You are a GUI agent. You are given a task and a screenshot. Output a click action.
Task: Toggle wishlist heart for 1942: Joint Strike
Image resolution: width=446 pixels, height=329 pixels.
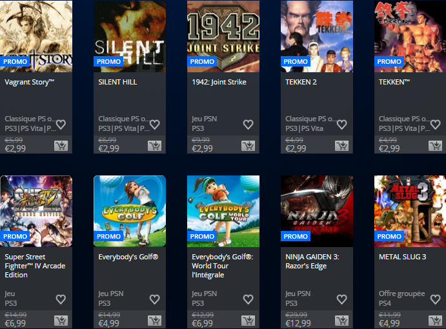(x=248, y=125)
